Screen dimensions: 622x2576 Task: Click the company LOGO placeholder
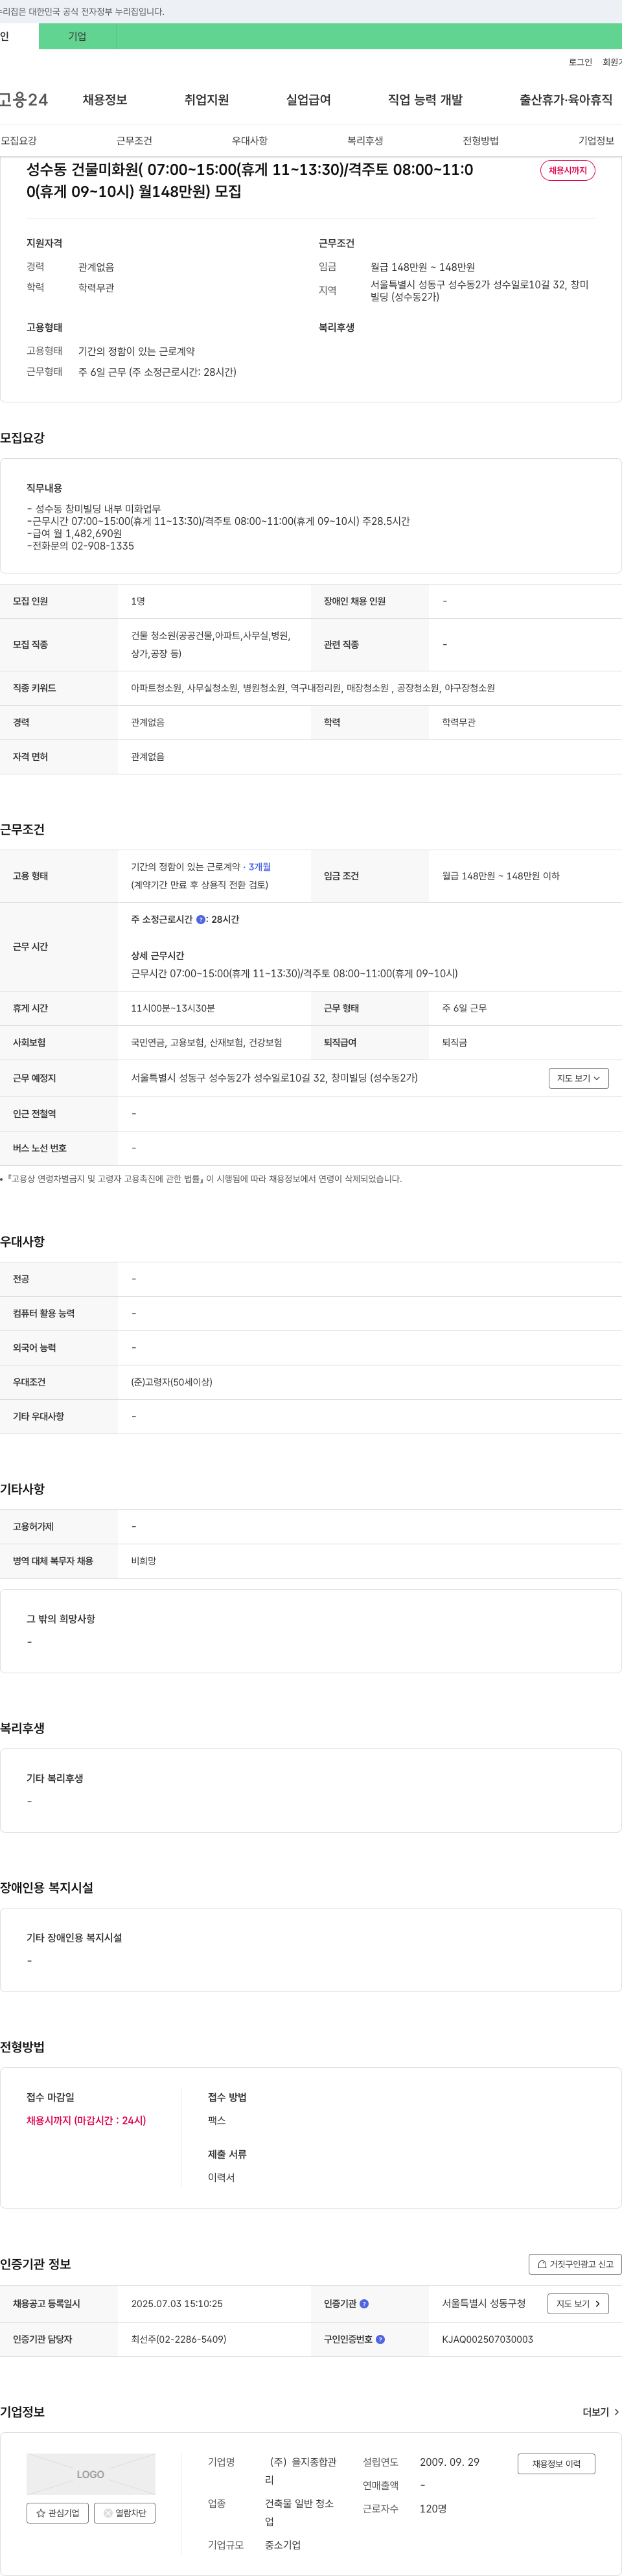coord(91,2474)
